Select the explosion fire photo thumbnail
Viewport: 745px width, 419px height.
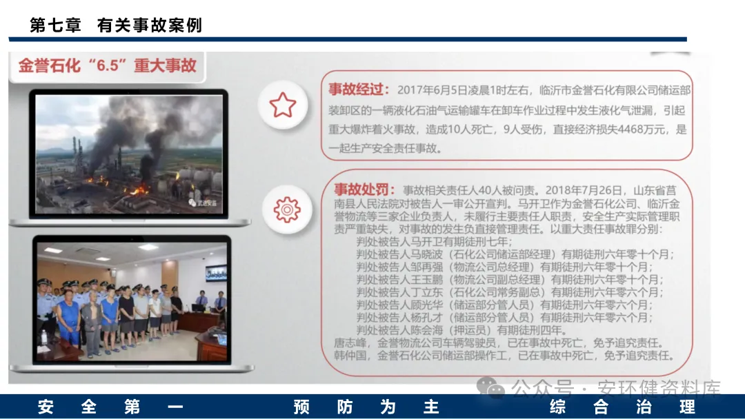tap(129, 154)
